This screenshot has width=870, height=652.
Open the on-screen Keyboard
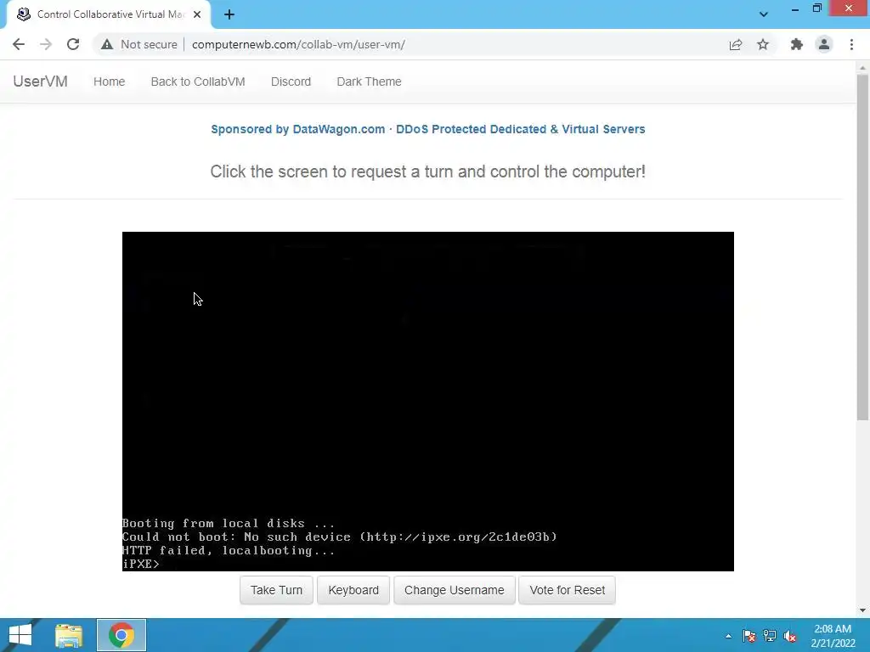point(353,590)
